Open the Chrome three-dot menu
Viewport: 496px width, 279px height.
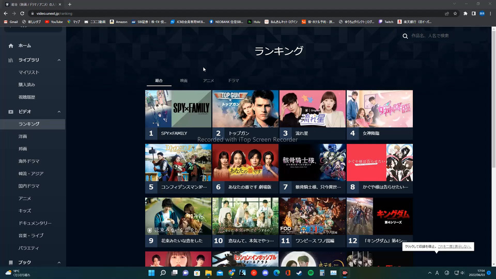click(x=490, y=13)
